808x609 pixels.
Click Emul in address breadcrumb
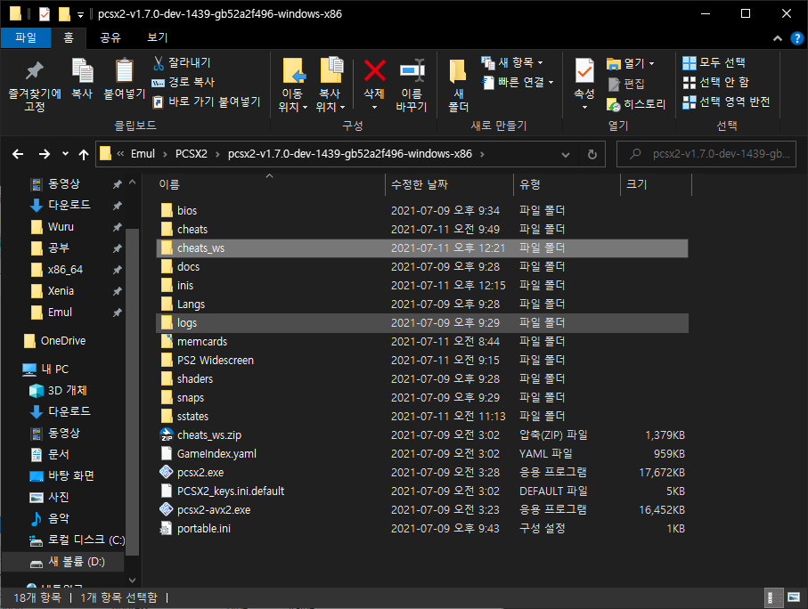143,154
